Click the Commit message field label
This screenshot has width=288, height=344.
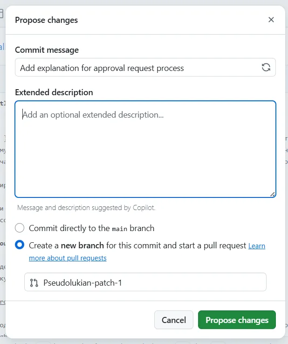(47, 50)
